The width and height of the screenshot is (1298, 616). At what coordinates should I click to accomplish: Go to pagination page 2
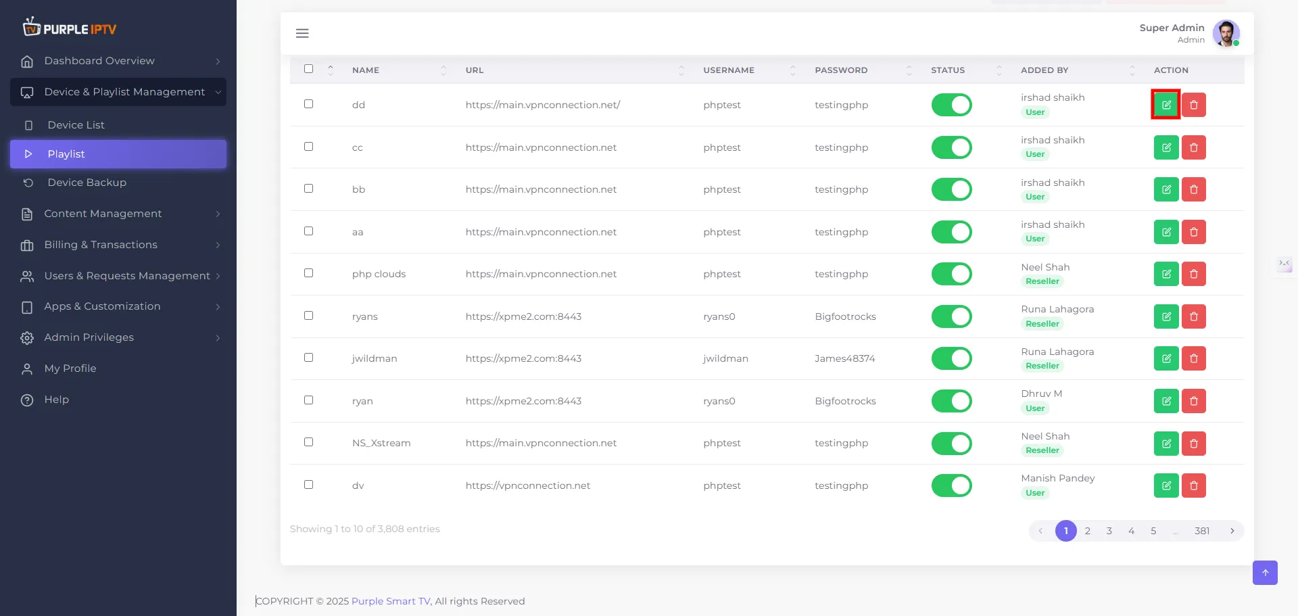pyautogui.click(x=1087, y=531)
